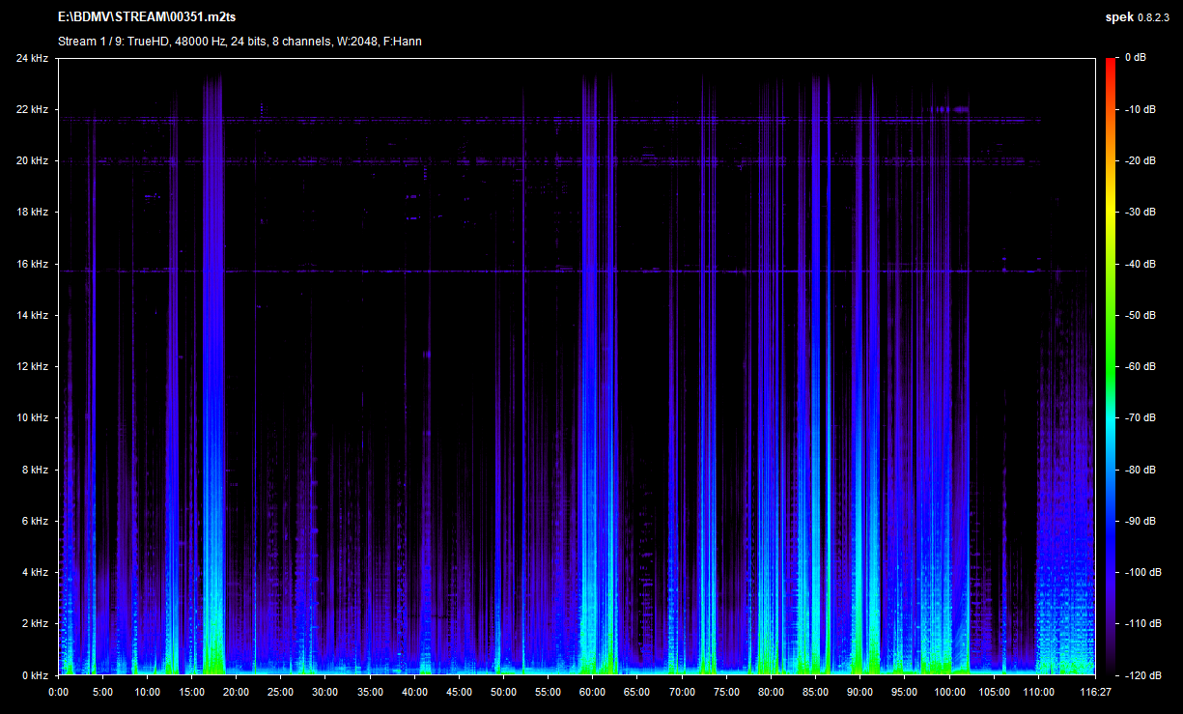This screenshot has width=1183, height=714.
Task: Click the wide spectrogram burst near 17:00
Action: (213, 386)
